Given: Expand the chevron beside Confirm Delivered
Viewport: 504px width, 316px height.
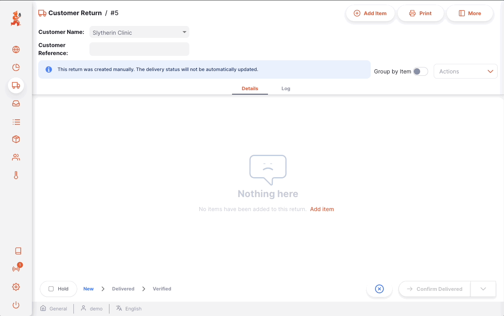Looking at the screenshot, I should (x=483, y=289).
